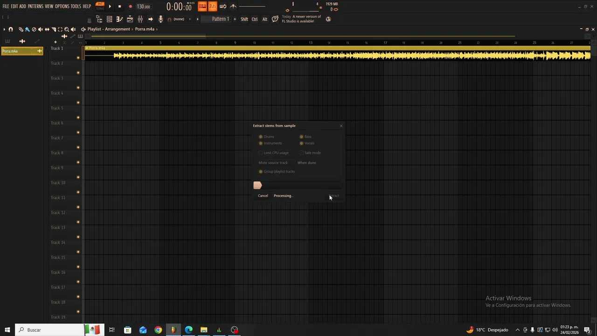The height and width of the screenshot is (336, 597).
Task: Select the playlist Mute tool
Action: [x=40, y=29]
